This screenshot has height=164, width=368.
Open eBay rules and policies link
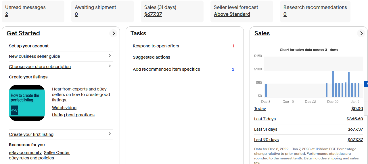31,158
